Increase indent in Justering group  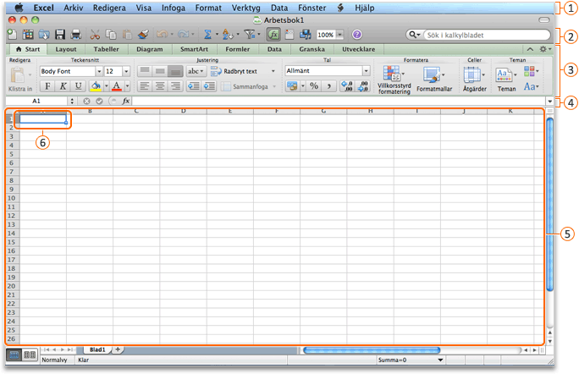[x=209, y=86]
